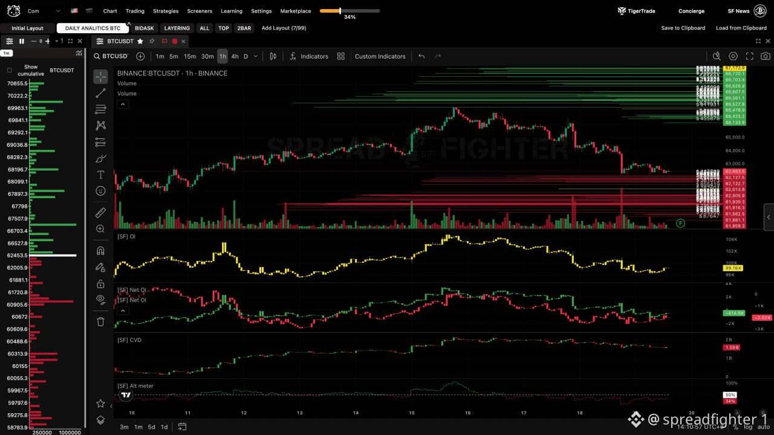Open quick search icon in chart toolbar
Image resolution: width=774 pixels, height=435 pixels.
click(x=717, y=56)
